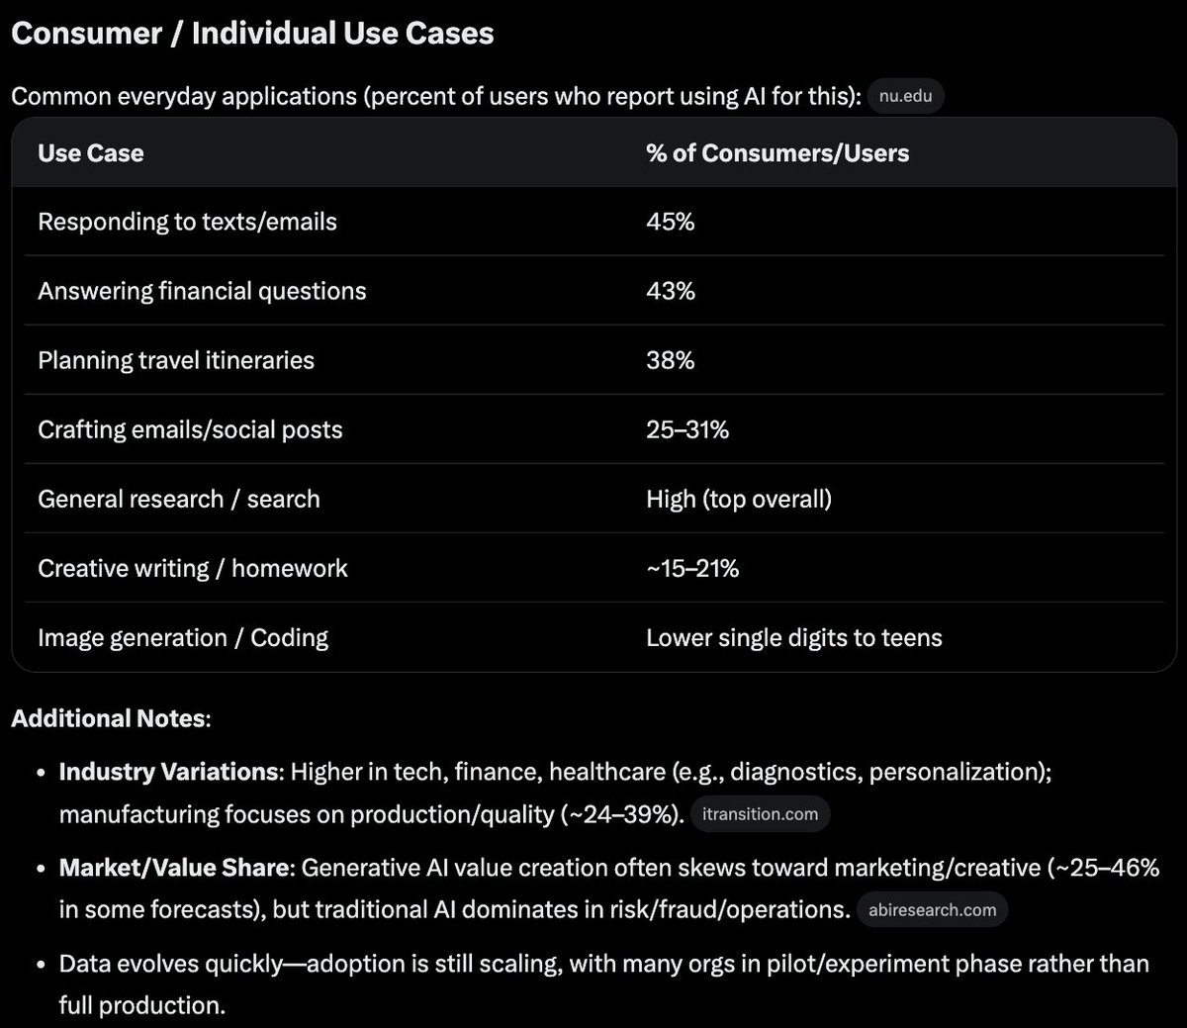Click the '% of Consumers/Users' column header
Screen dimensions: 1187x1028
point(777,153)
